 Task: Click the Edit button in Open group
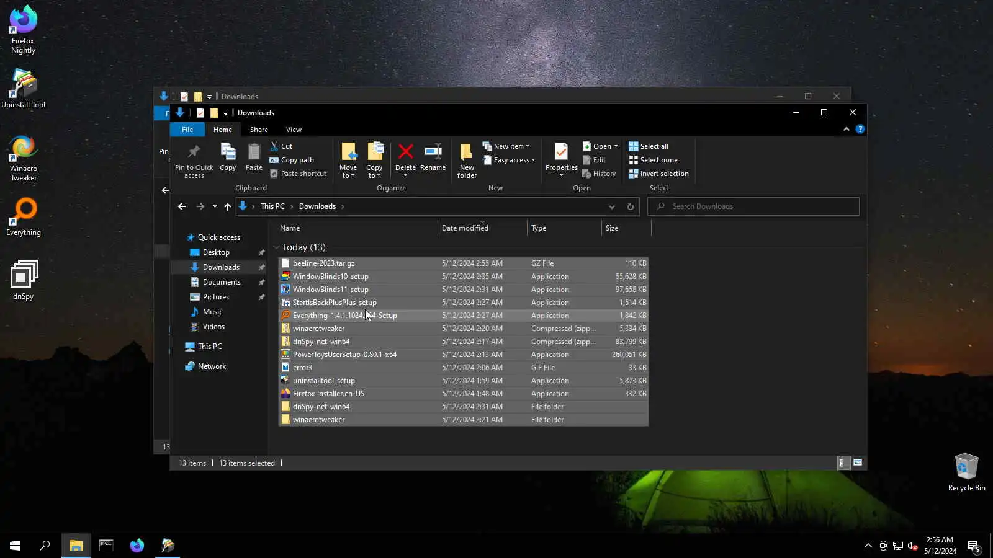594,160
